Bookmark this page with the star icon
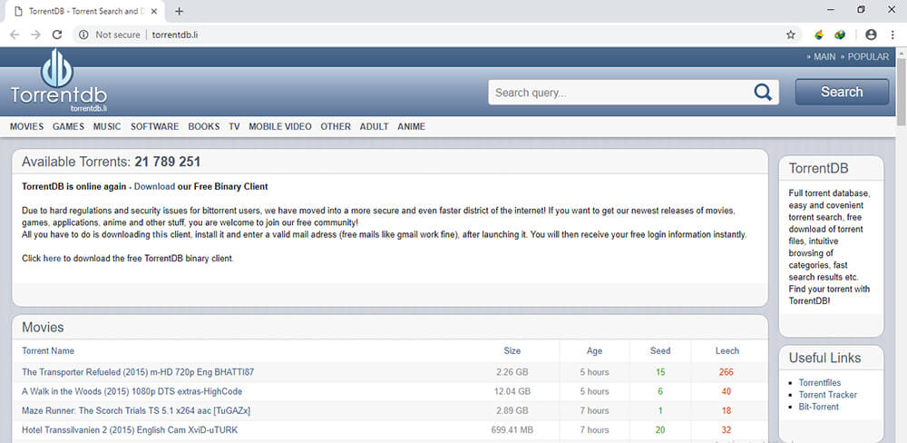The image size is (907, 443). (791, 34)
